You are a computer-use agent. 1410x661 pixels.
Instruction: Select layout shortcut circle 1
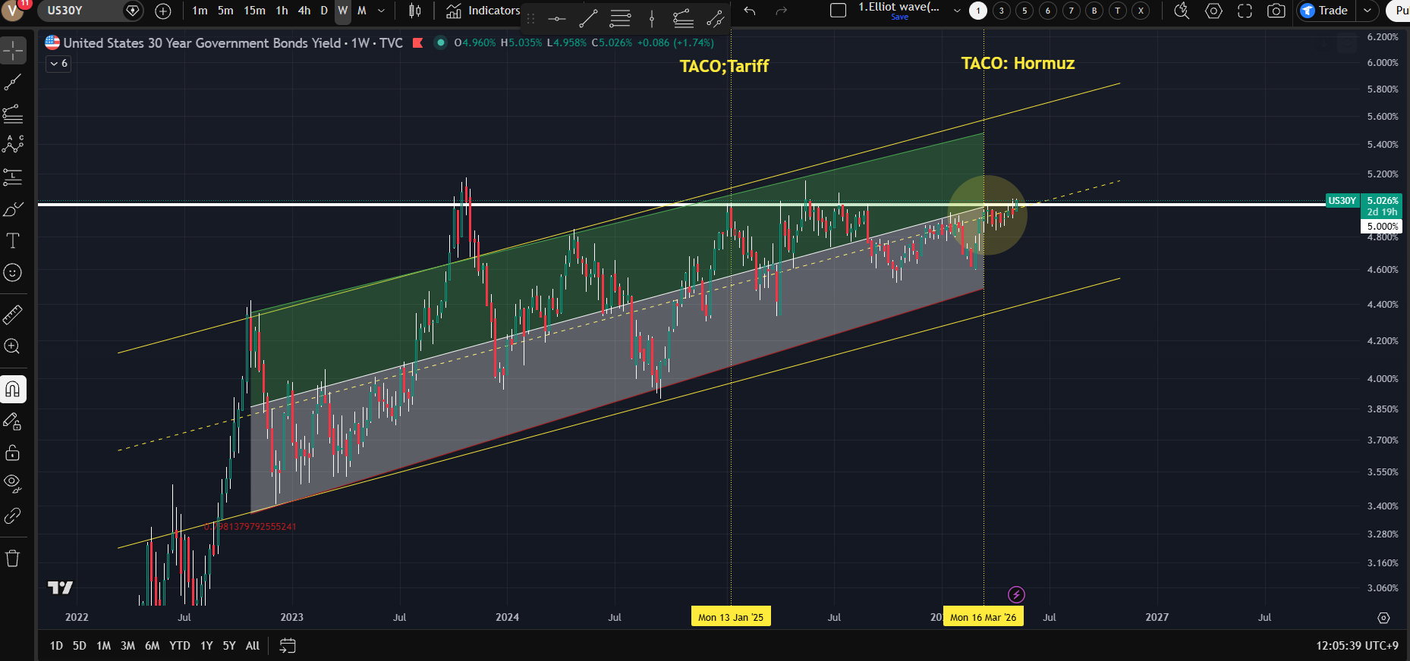pyautogui.click(x=978, y=11)
